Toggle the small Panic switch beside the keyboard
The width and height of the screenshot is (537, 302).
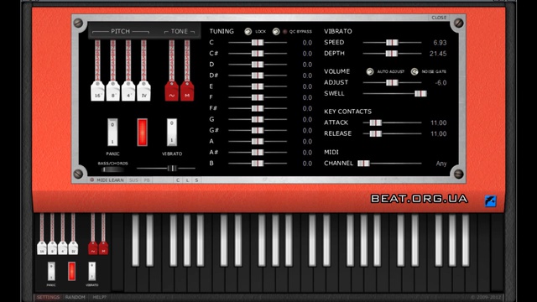(x=51, y=271)
